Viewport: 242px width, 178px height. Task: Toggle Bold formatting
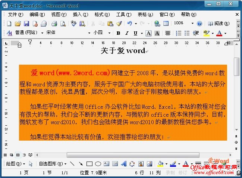118,33
